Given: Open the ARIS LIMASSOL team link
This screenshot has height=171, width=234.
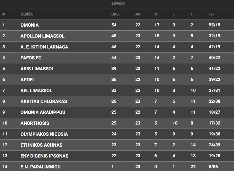Looking at the screenshot, I should [x=37, y=69].
